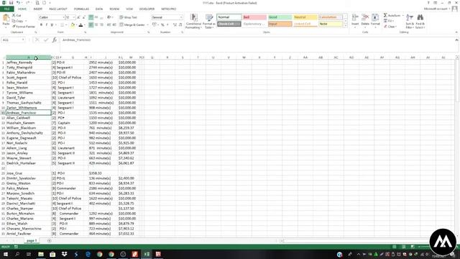Image resolution: width=460 pixels, height=259 pixels.
Task: Increase the font size
Action: point(78,17)
